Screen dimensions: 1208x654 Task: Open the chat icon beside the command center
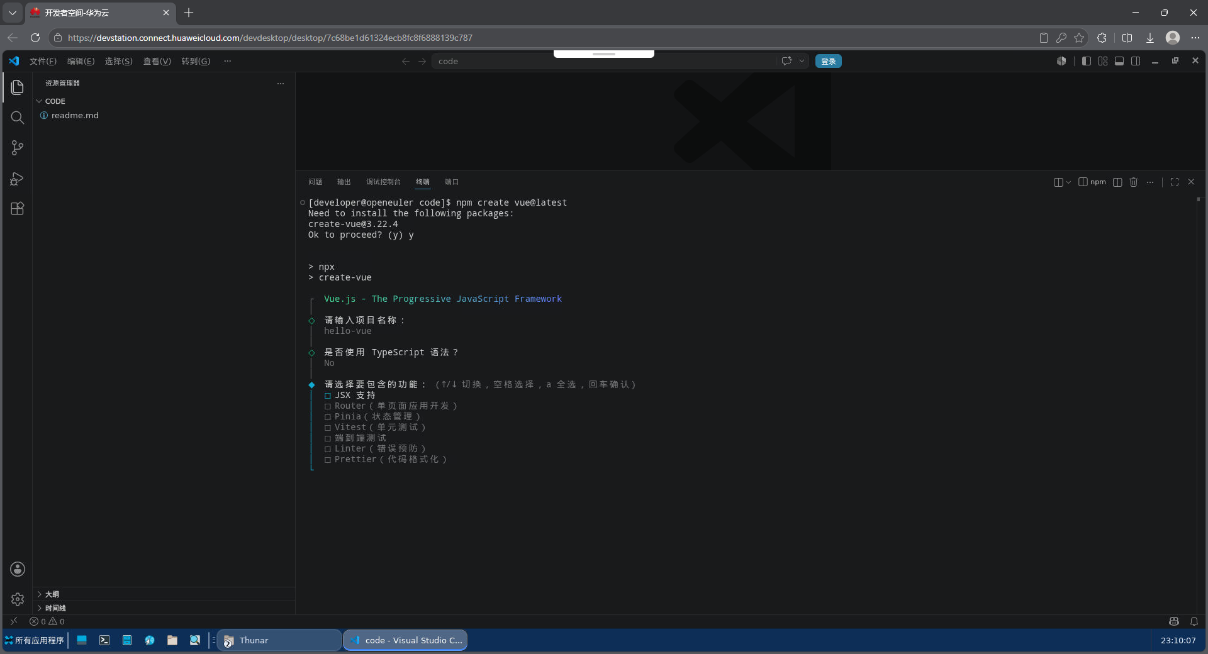(786, 61)
